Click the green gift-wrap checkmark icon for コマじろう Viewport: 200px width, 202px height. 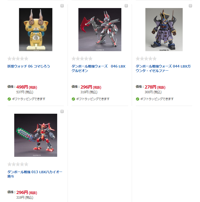coord(9,99)
